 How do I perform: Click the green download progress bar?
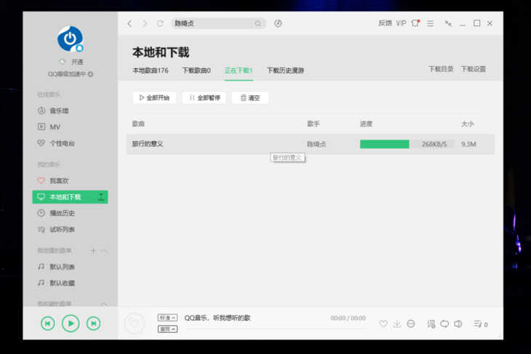click(384, 144)
